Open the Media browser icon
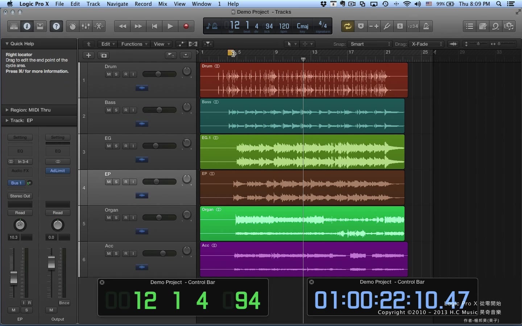522x326 pixels. pos(509,26)
